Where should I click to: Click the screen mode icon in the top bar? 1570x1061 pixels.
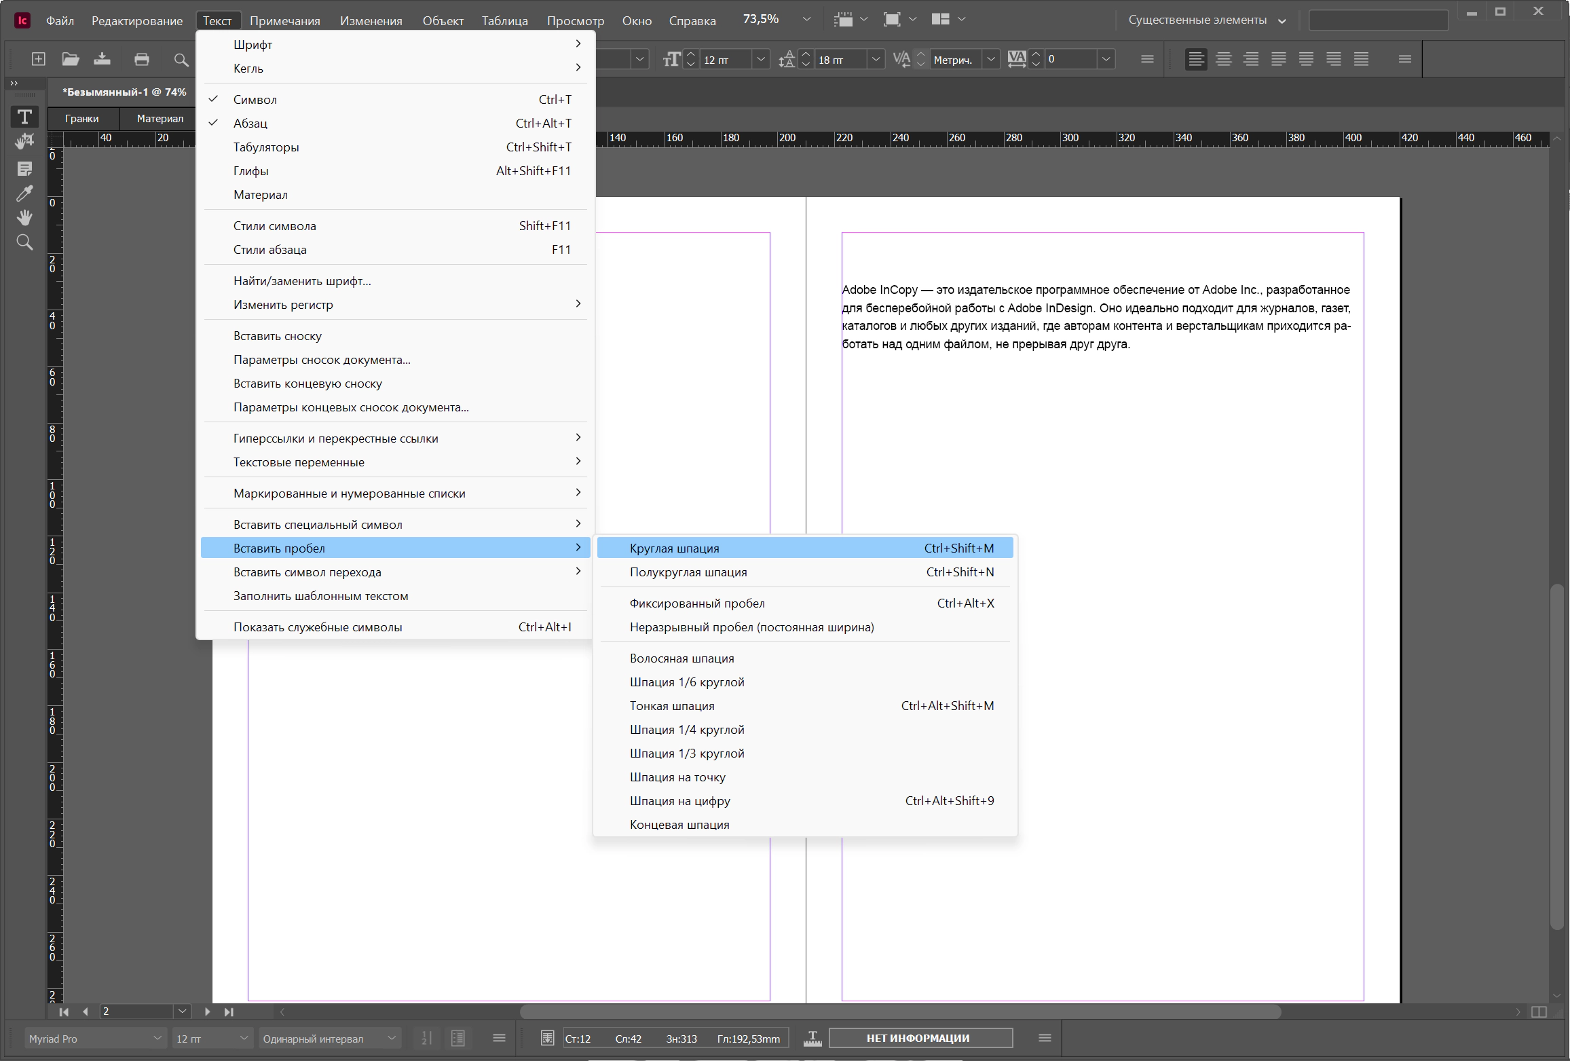point(892,20)
